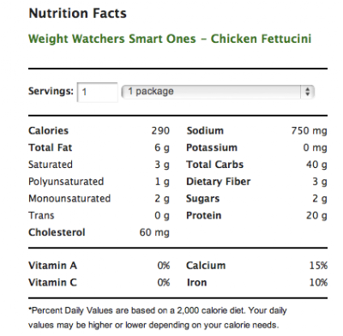Select the Servings label
The image size is (343, 336).
51,91
